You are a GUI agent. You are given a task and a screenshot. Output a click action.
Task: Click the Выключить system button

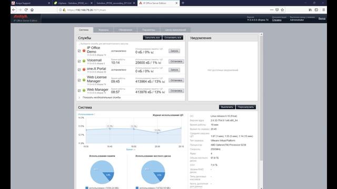[x=227, y=107]
